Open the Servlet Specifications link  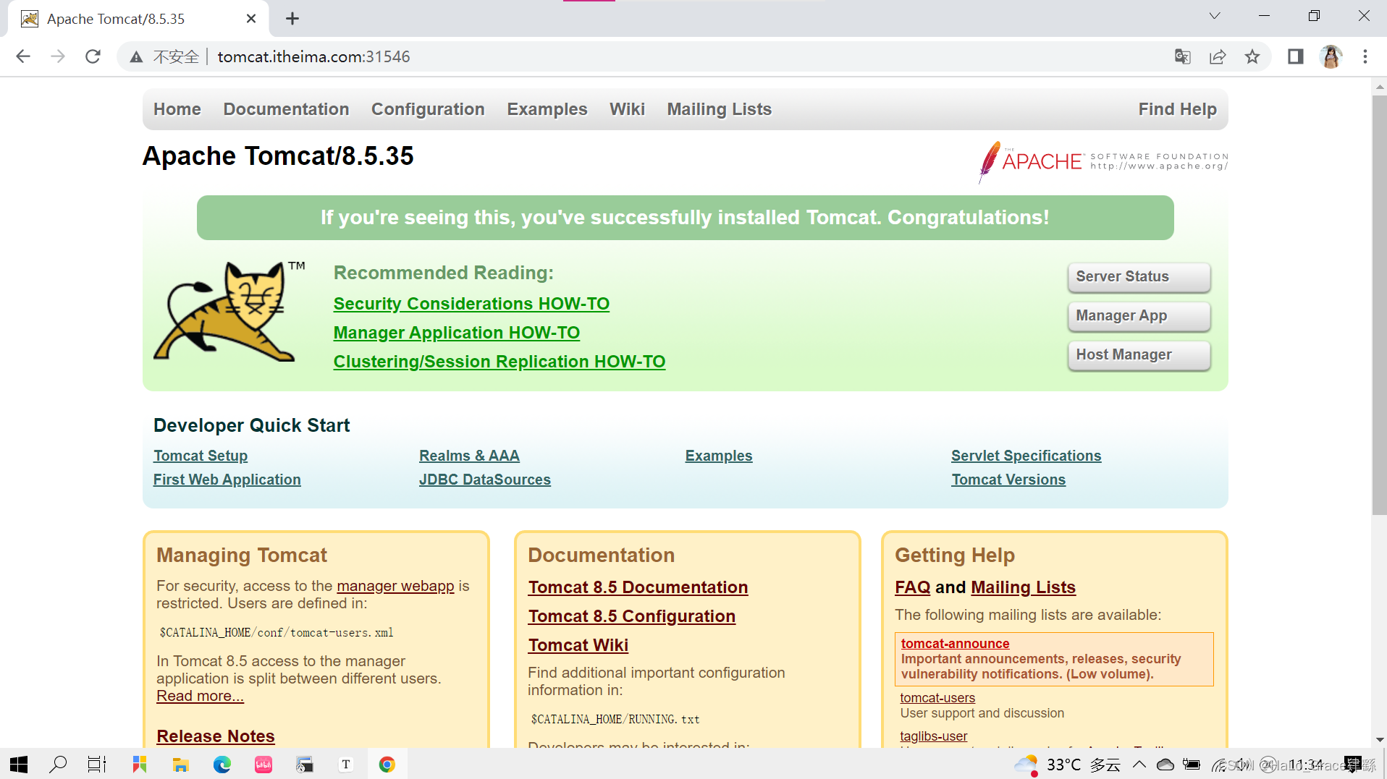coord(1026,456)
